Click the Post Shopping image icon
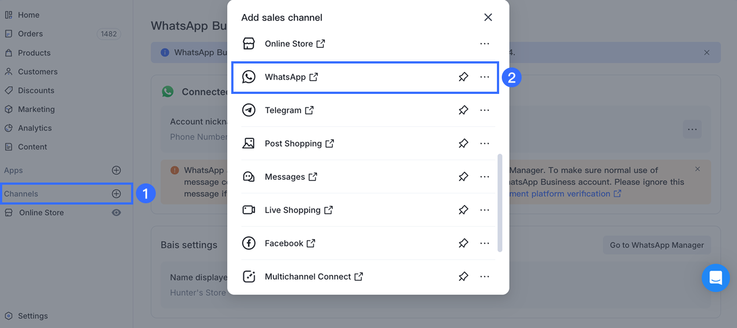This screenshot has width=737, height=328. pyautogui.click(x=249, y=143)
